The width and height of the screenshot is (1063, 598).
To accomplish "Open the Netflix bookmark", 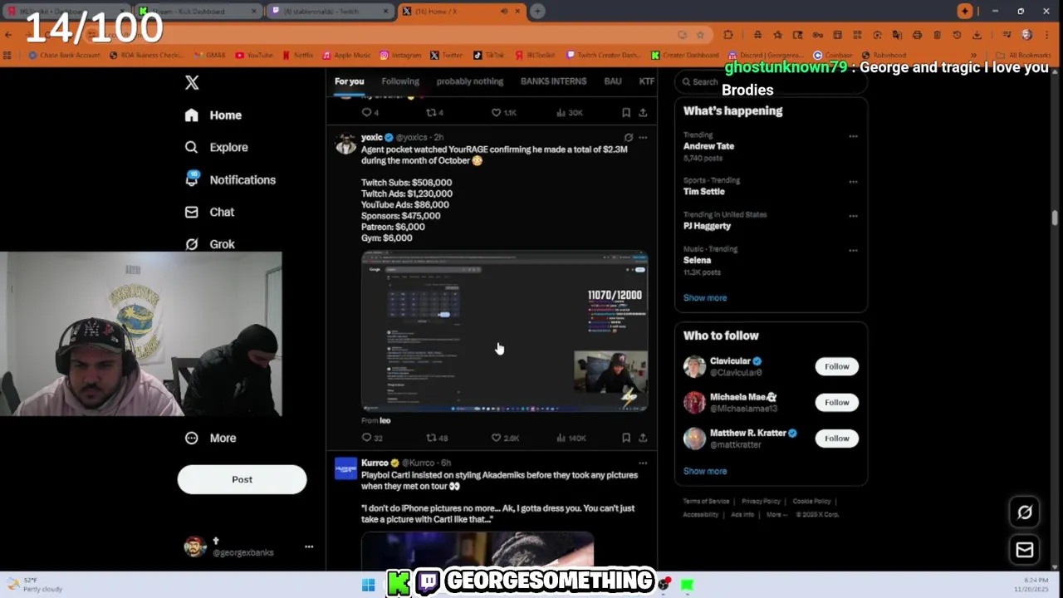I will coord(298,56).
